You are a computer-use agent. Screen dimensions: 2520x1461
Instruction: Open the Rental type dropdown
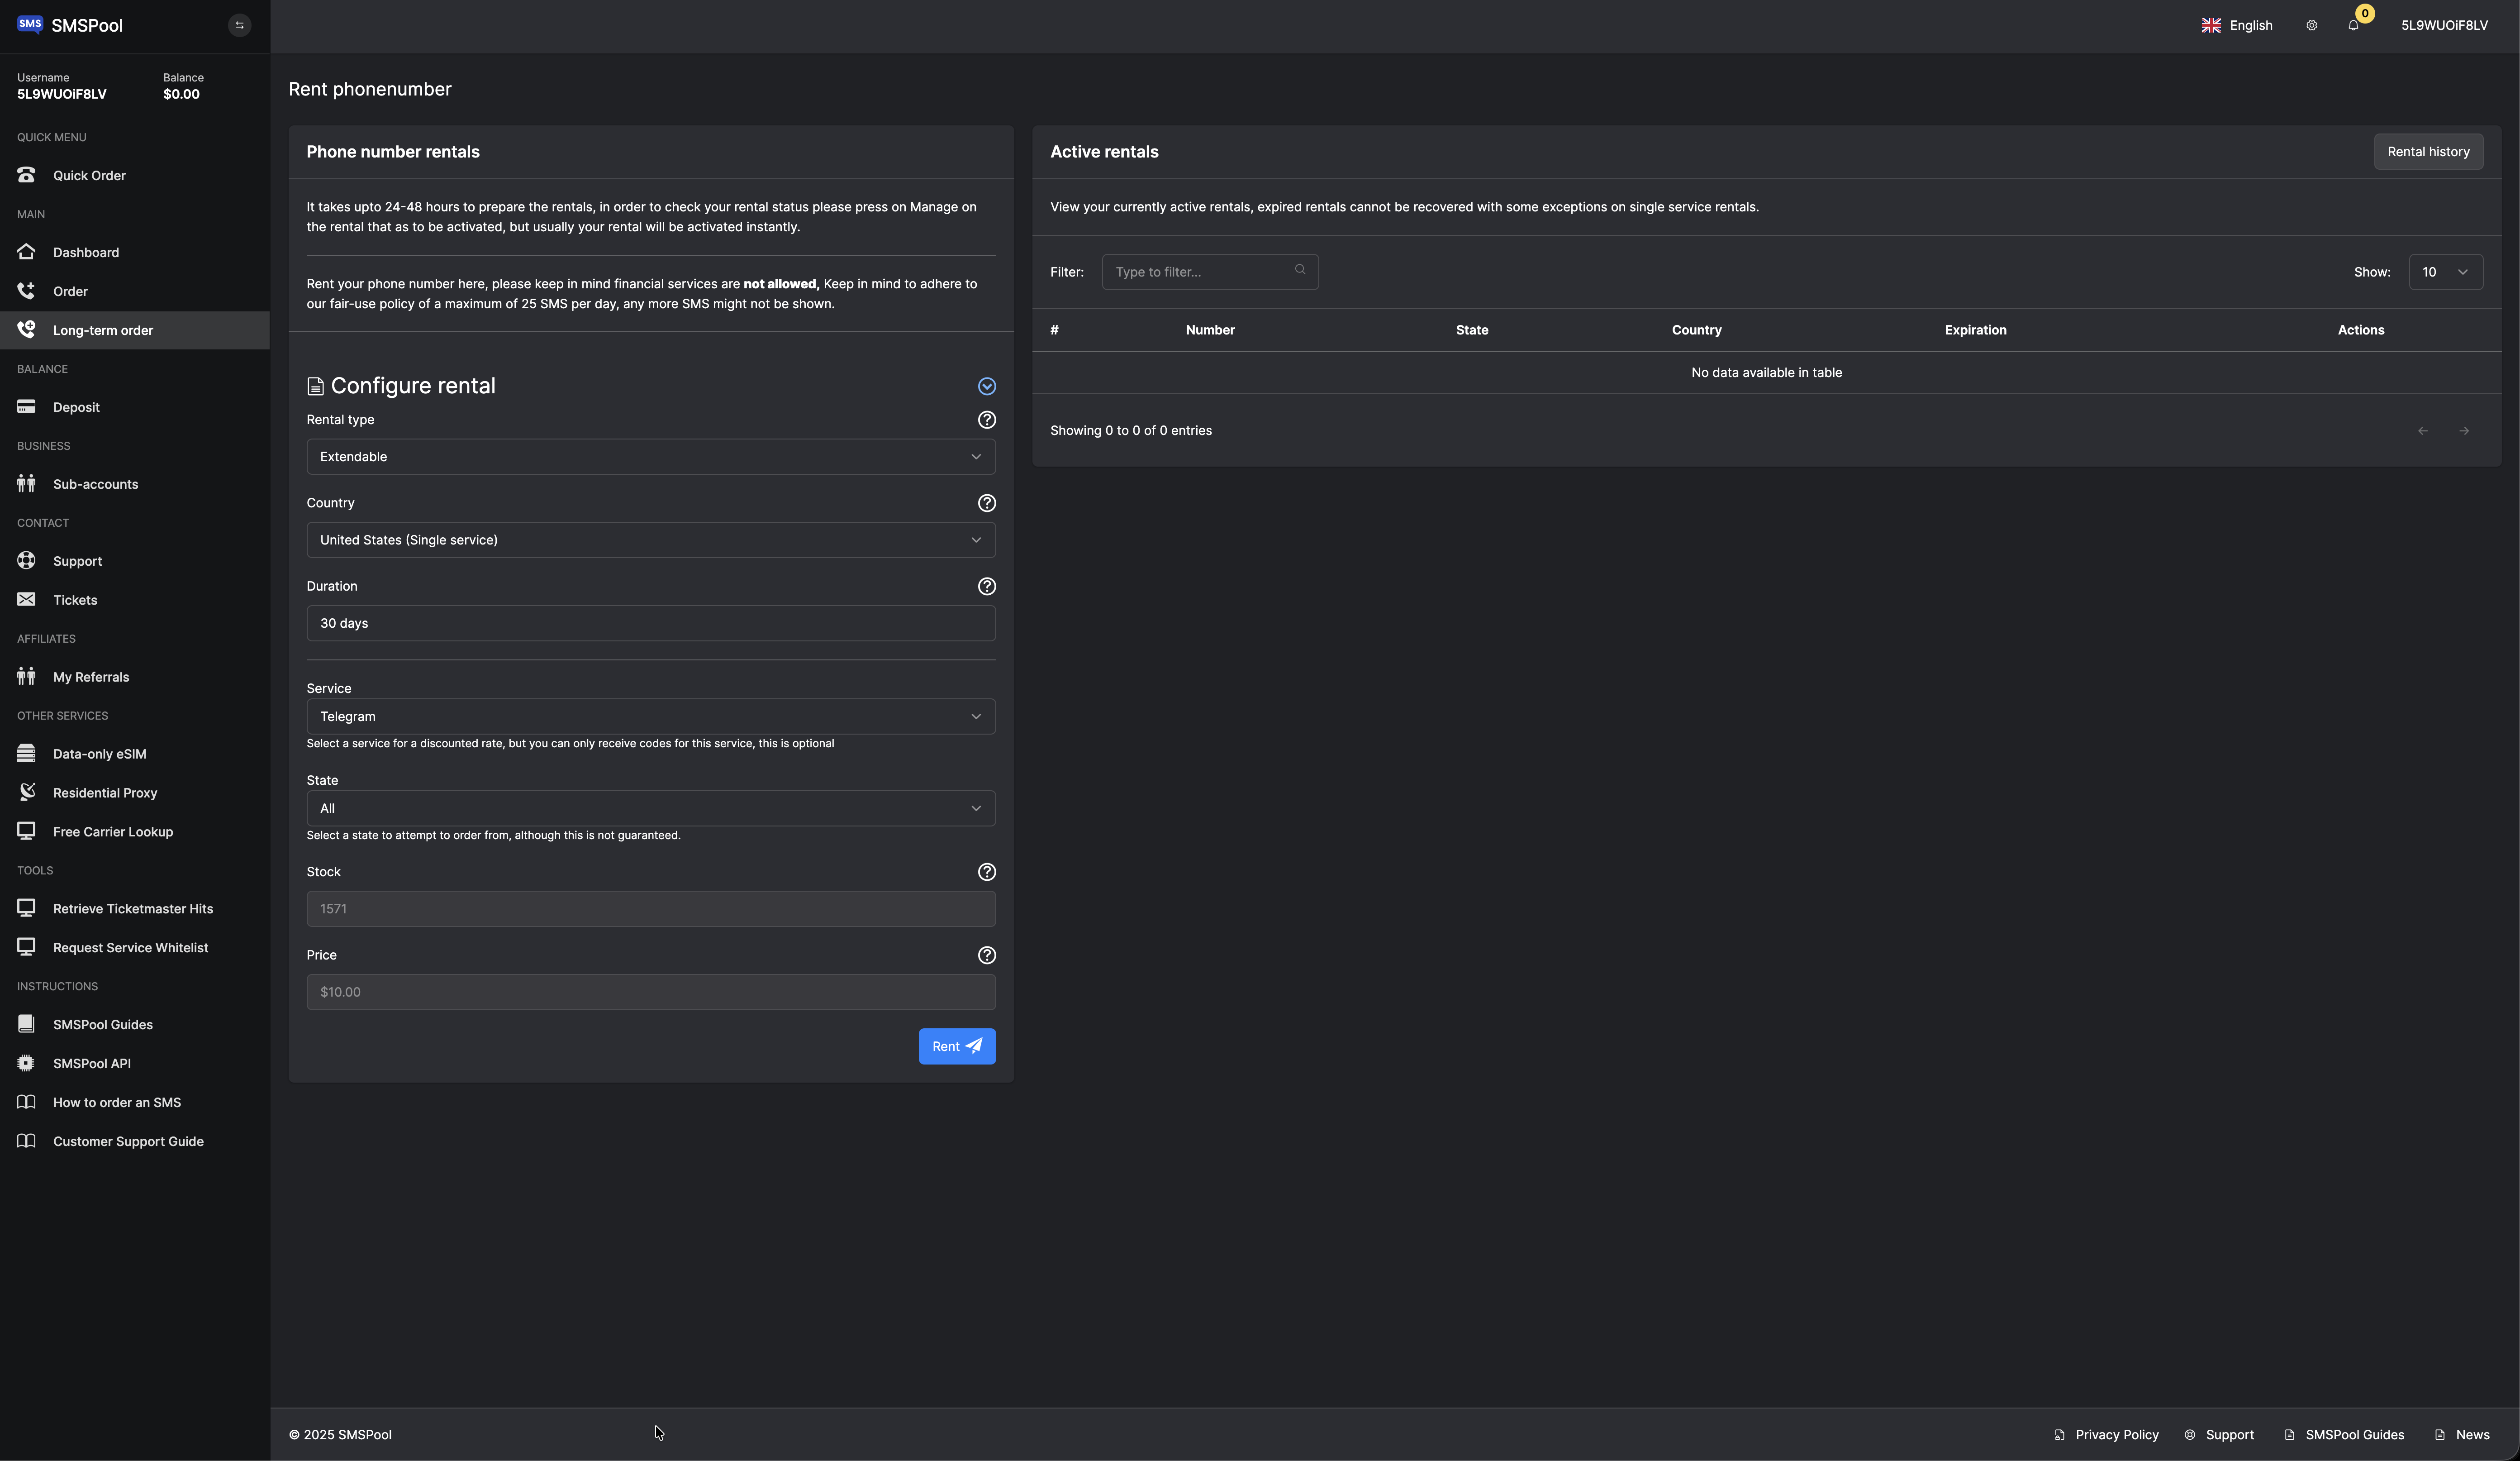click(x=651, y=456)
